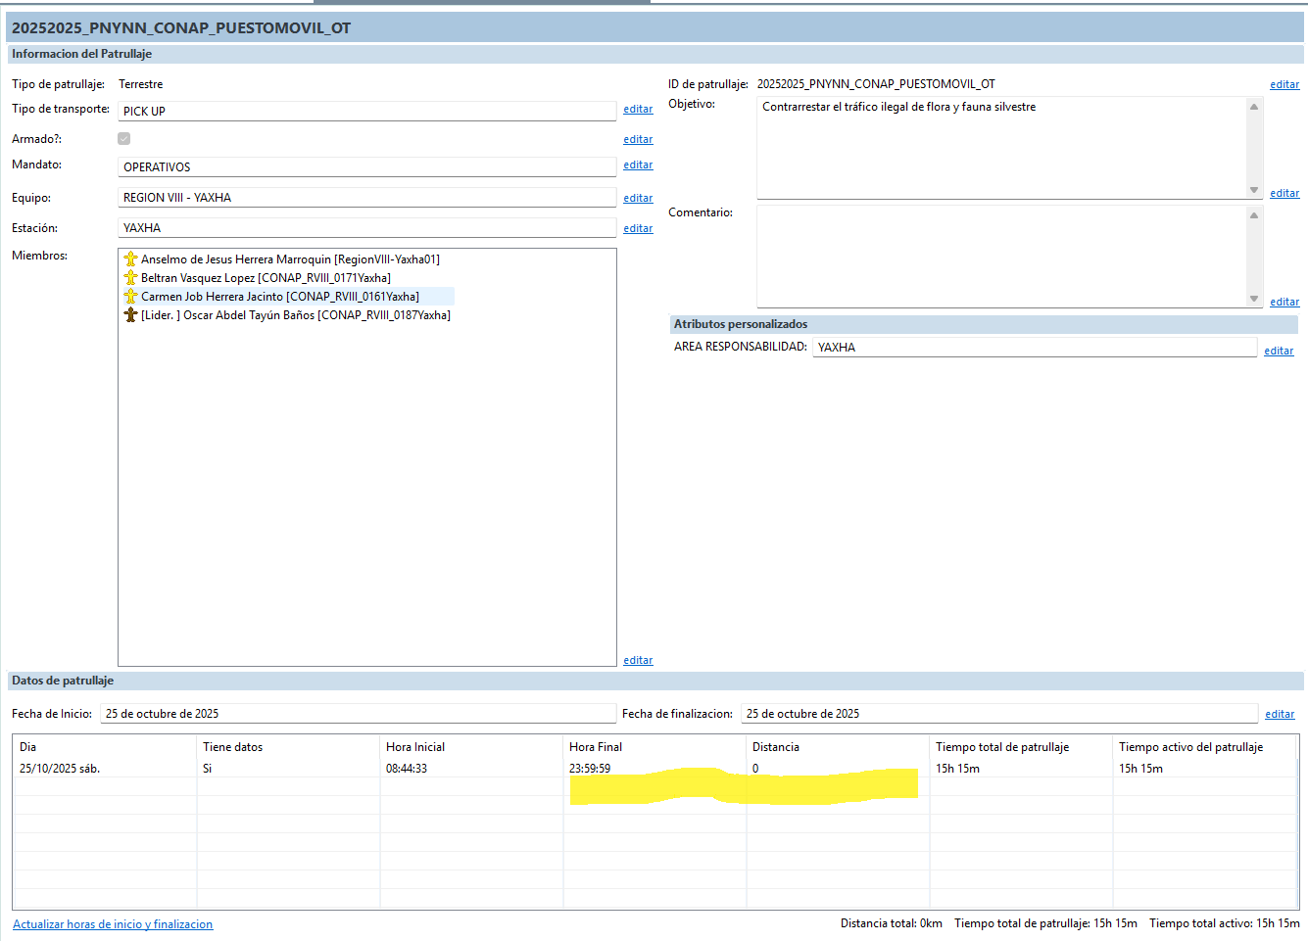Viewport: 1308px width, 941px height.
Task: Select the 25/10/2025 sáb. table row
Action: point(60,769)
